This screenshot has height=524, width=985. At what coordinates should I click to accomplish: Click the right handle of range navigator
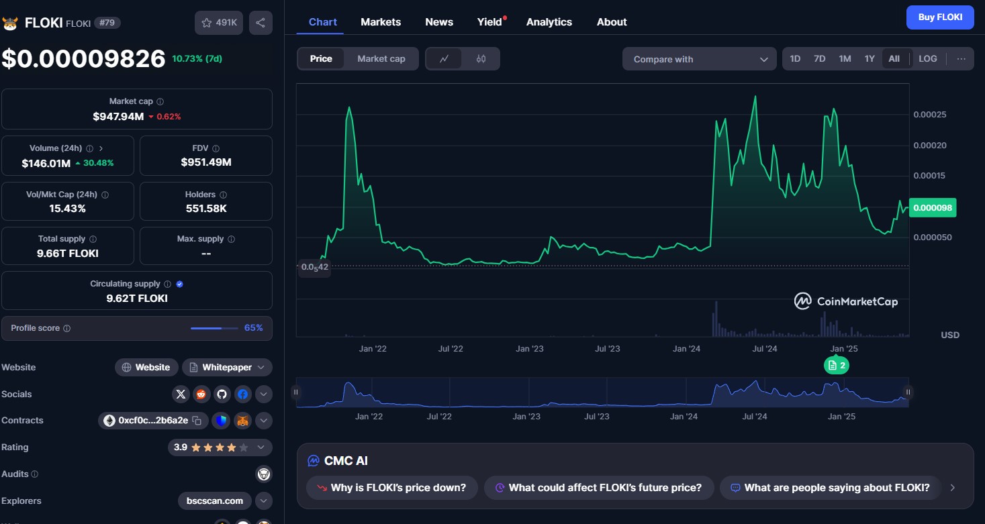[x=908, y=392]
